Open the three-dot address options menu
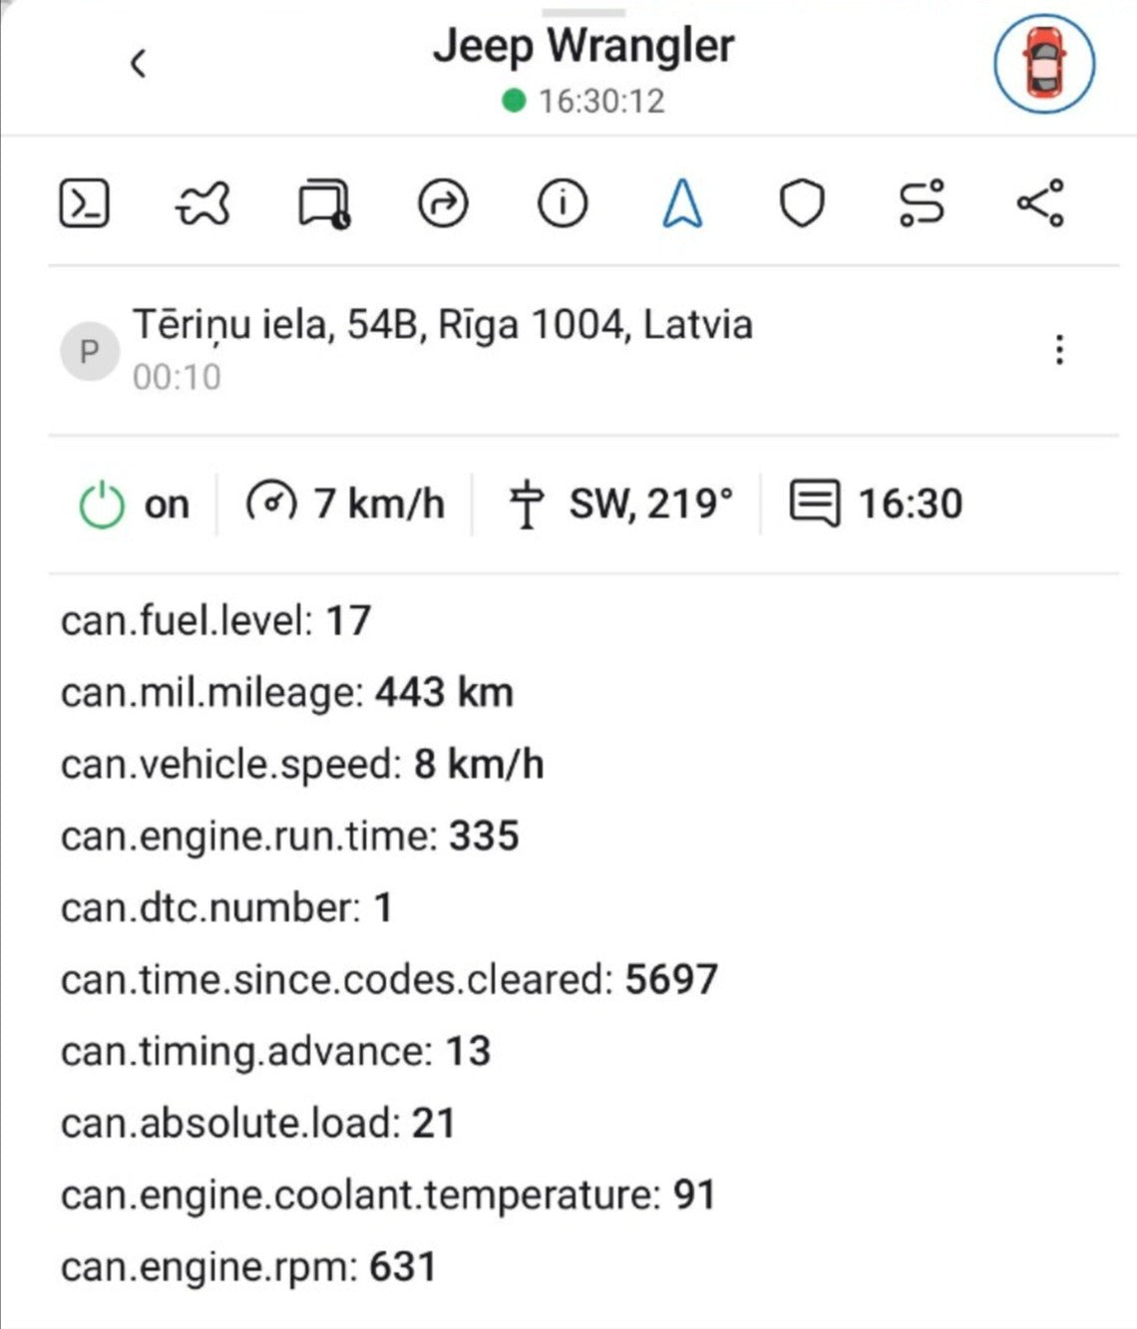The image size is (1137, 1329). tap(1059, 350)
